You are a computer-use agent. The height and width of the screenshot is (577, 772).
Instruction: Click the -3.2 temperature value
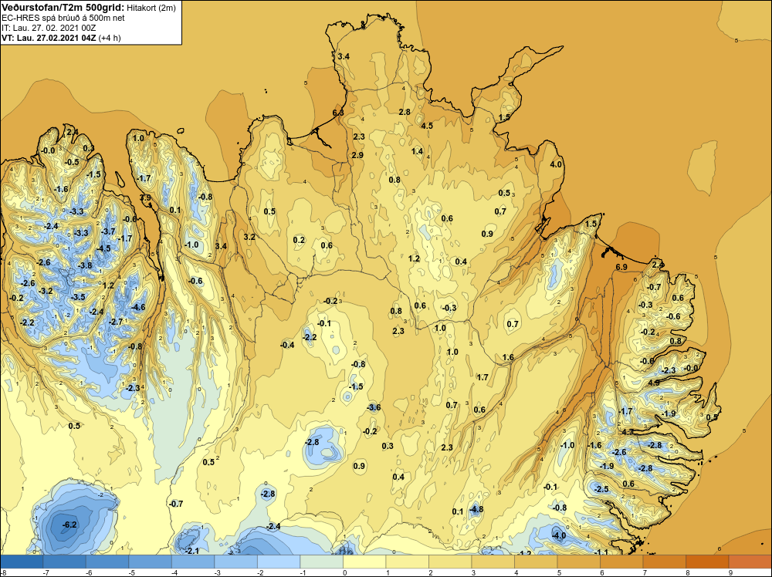(x=46, y=292)
